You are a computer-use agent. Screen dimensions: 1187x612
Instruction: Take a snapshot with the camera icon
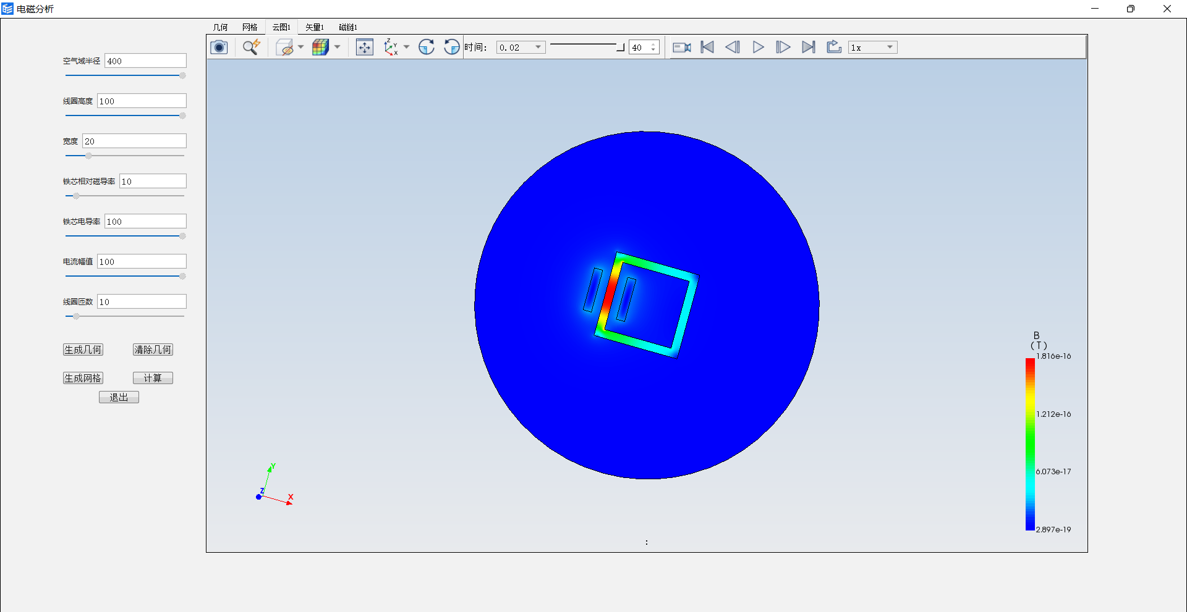(x=219, y=48)
